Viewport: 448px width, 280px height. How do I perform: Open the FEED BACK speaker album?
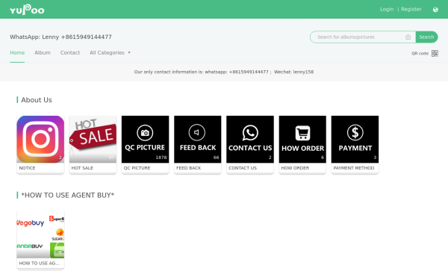tap(198, 140)
